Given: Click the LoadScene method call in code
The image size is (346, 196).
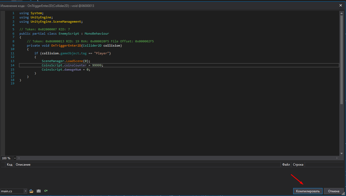Looking at the screenshot, I should click(x=75, y=61).
